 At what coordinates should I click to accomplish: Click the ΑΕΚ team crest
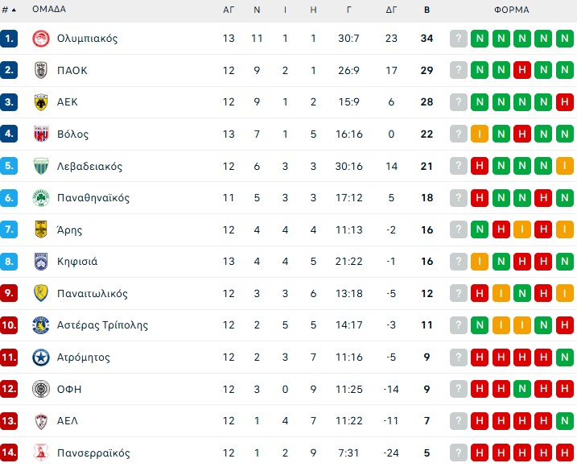pyautogui.click(x=41, y=102)
